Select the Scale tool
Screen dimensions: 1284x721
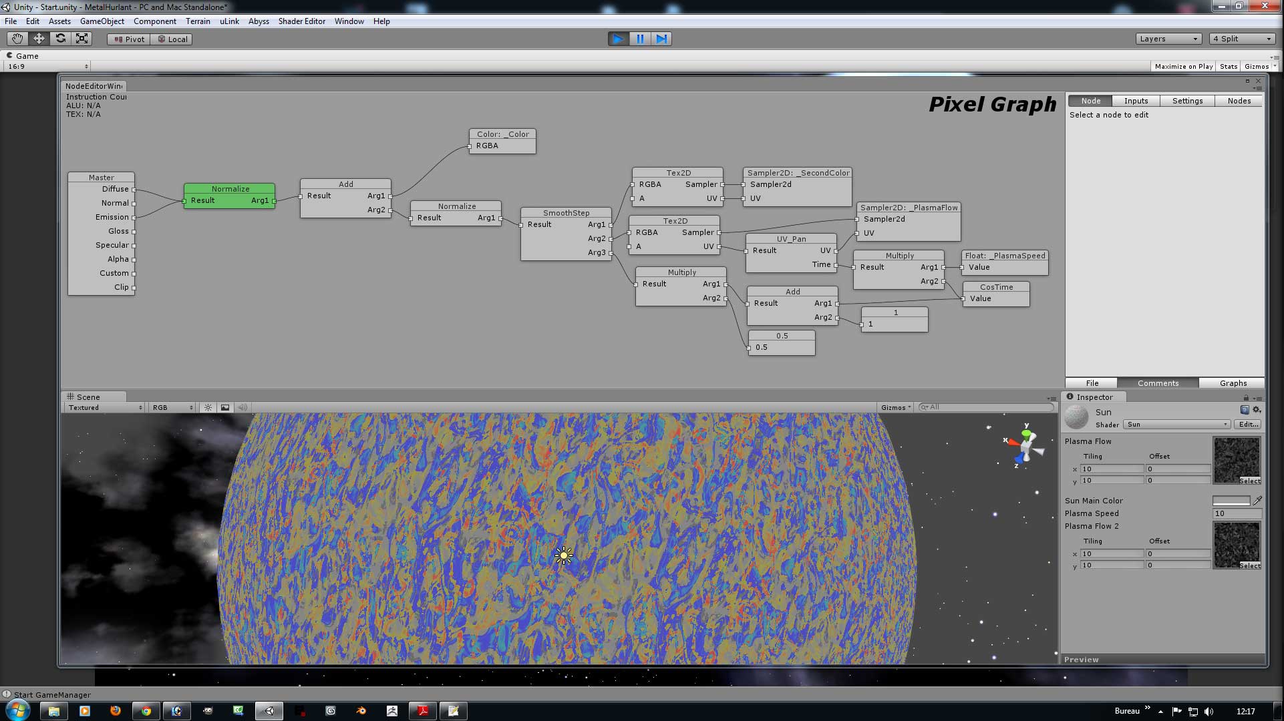click(82, 39)
